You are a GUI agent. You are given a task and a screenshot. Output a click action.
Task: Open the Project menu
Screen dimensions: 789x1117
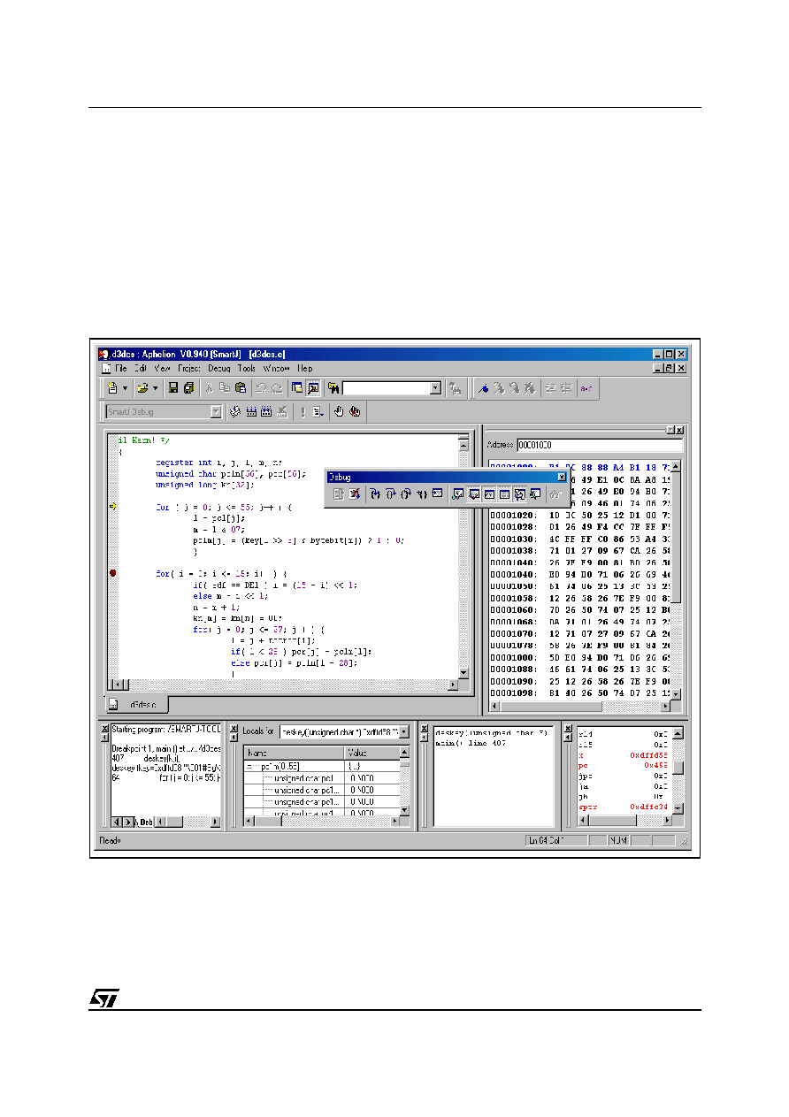[x=189, y=368]
